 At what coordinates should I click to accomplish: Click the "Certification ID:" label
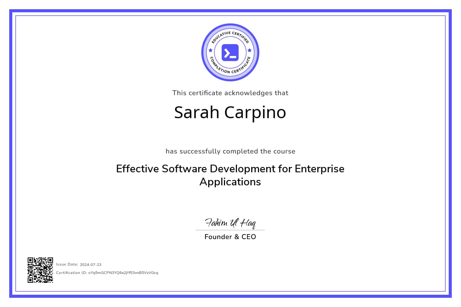click(x=71, y=273)
